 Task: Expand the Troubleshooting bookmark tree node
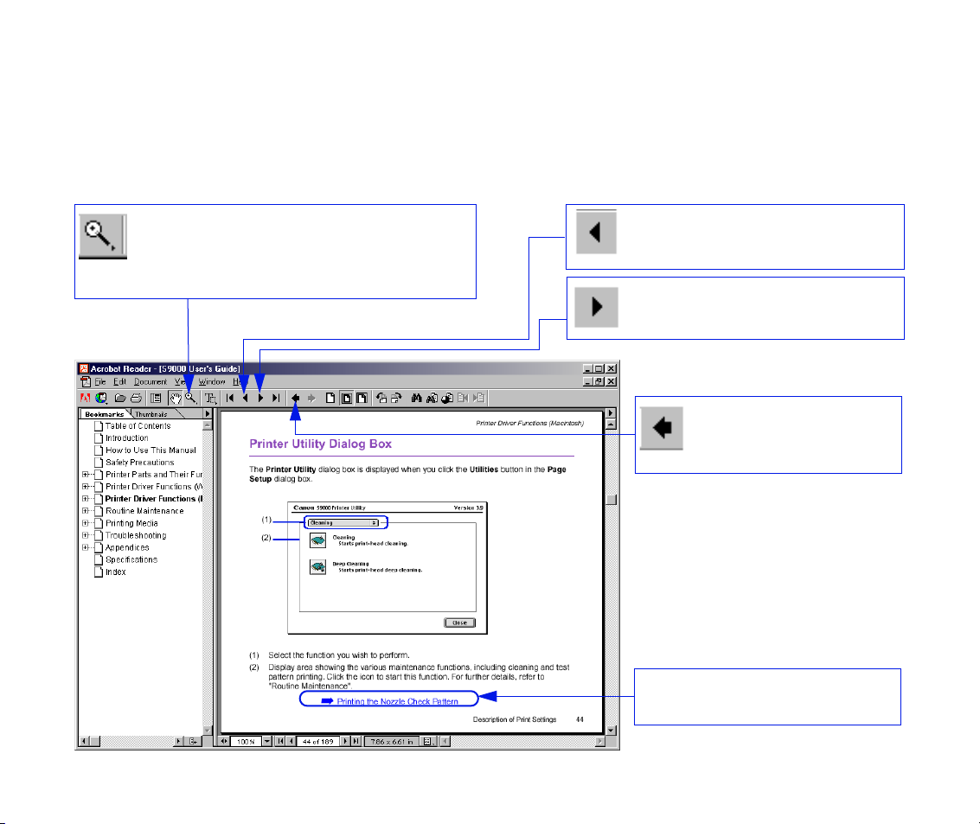(x=86, y=535)
